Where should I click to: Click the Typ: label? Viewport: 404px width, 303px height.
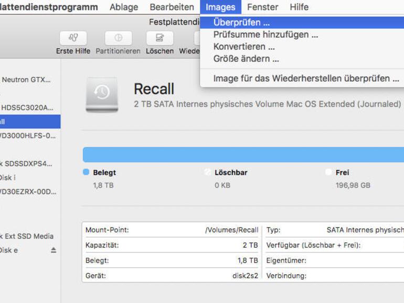(273, 230)
